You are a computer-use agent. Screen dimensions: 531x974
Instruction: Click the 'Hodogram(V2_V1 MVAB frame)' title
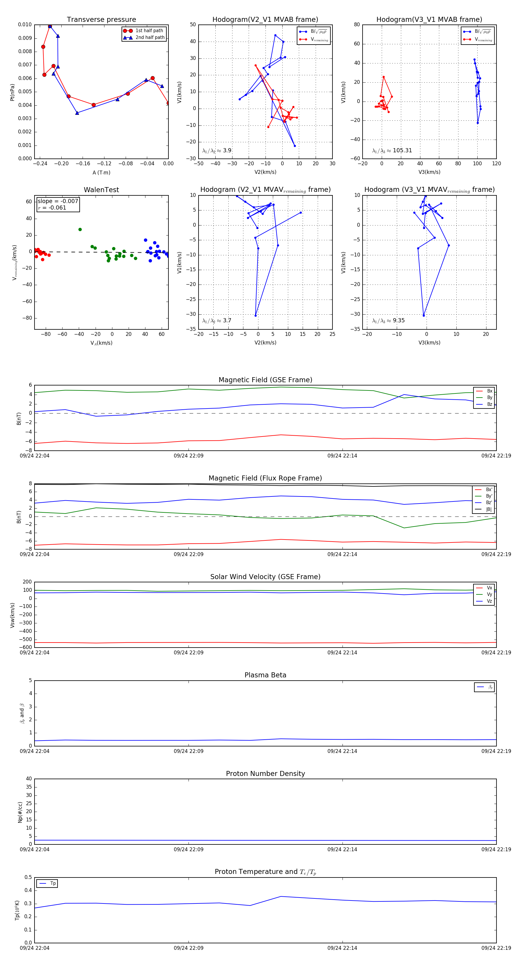pos(265,20)
